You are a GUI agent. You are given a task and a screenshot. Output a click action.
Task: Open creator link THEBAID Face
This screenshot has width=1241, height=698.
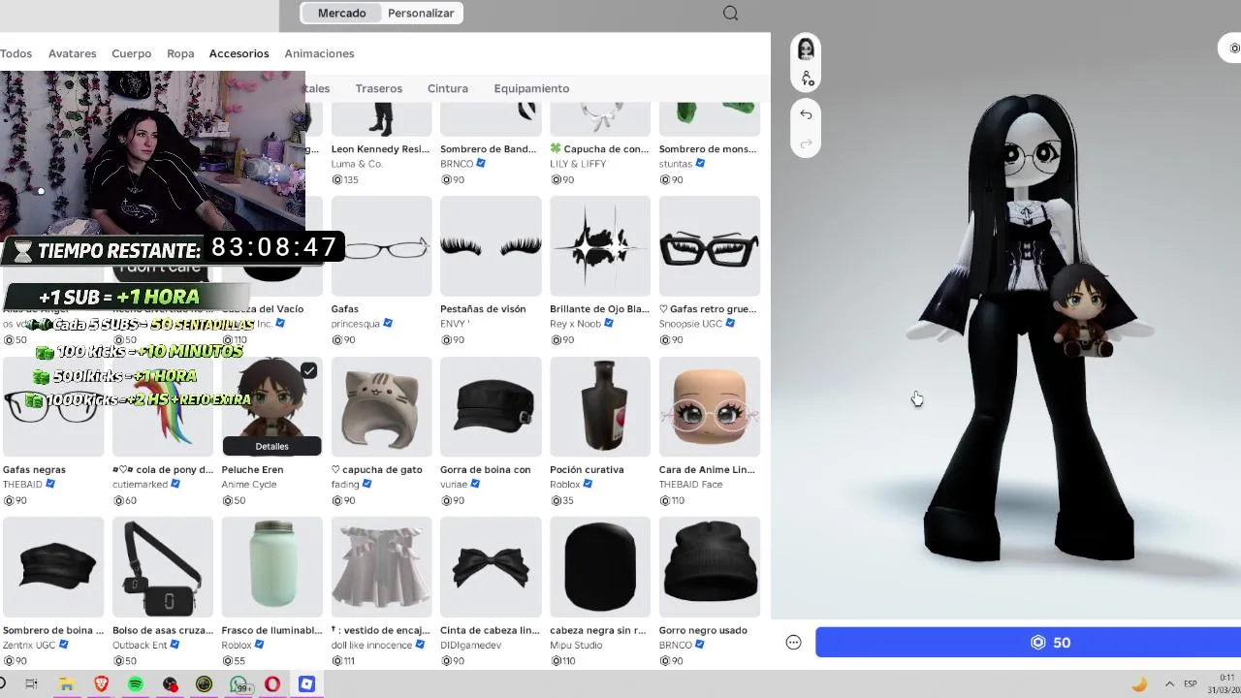(x=690, y=484)
